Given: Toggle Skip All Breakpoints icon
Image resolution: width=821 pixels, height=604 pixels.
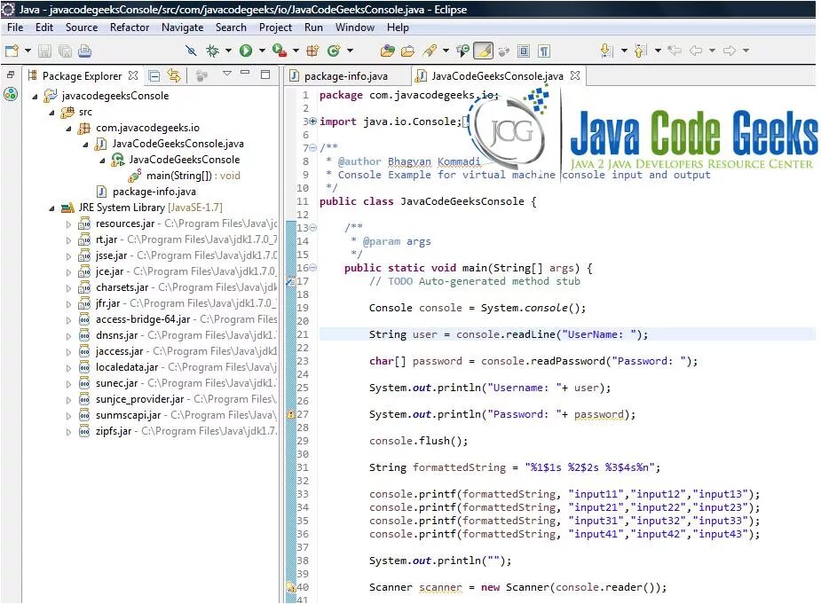Looking at the screenshot, I should tap(191, 51).
